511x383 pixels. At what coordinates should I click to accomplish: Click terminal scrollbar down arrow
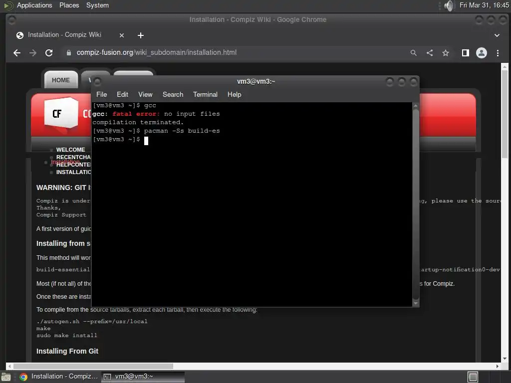[x=416, y=303]
